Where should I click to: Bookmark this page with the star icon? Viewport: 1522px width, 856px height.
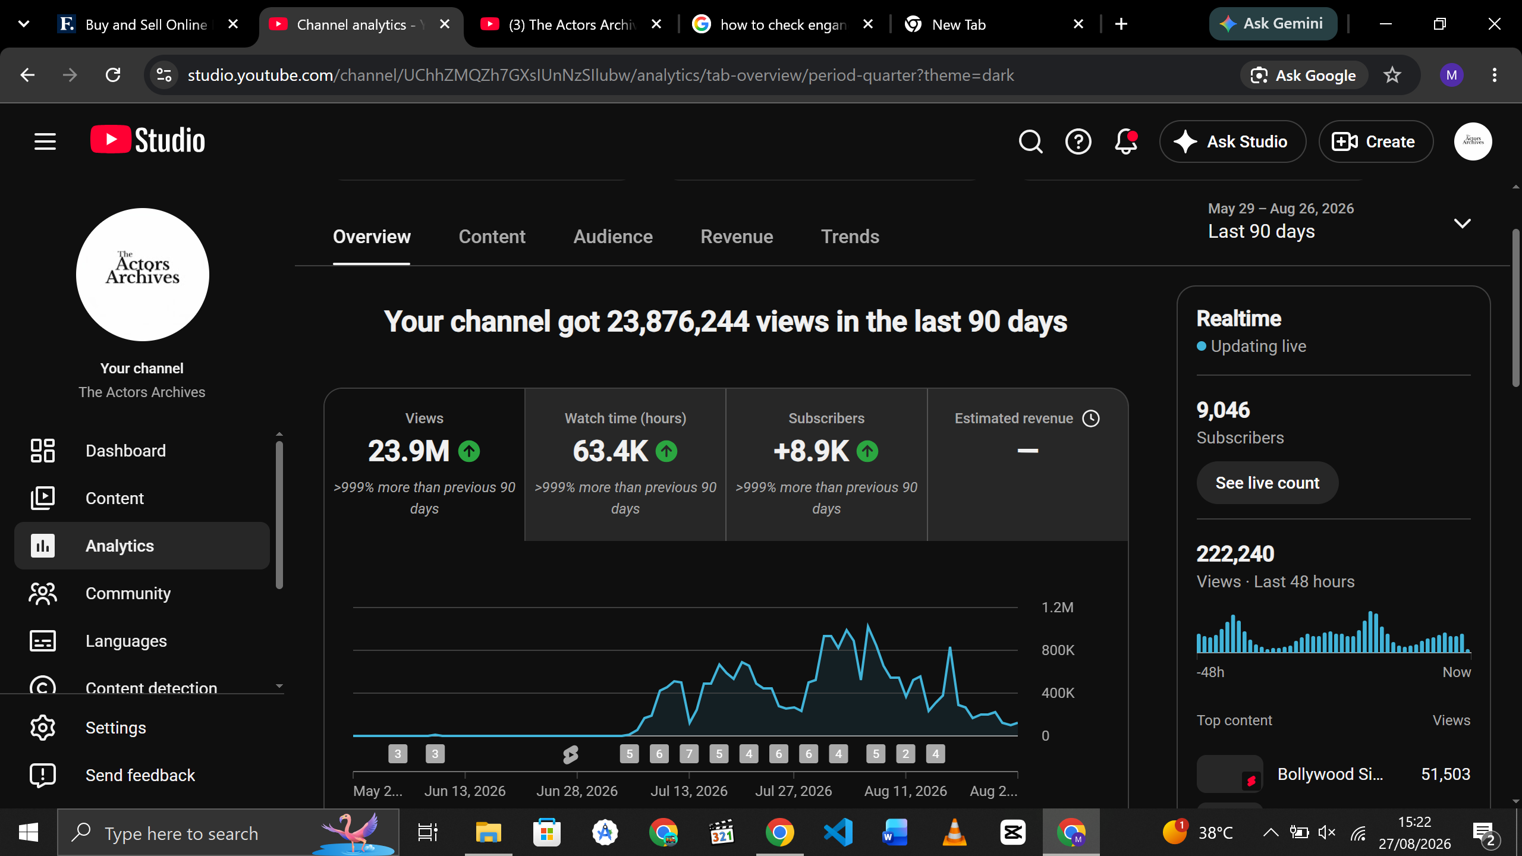1392,75
